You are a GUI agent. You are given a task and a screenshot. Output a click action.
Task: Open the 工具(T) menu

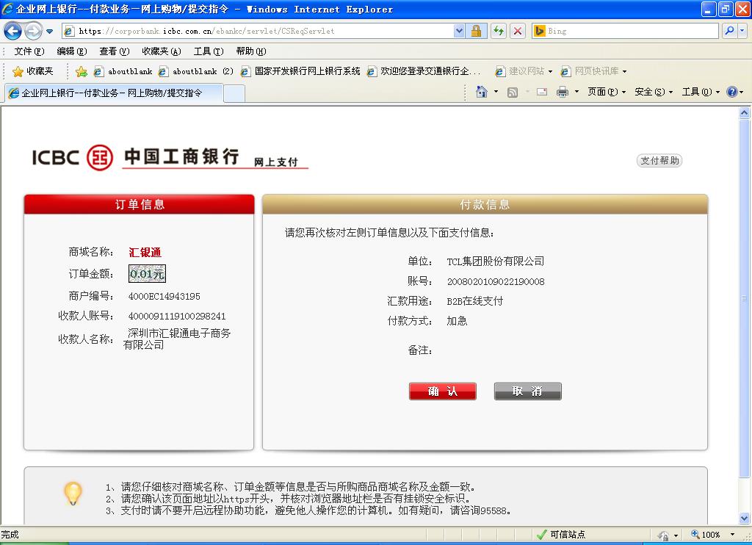tap(209, 51)
